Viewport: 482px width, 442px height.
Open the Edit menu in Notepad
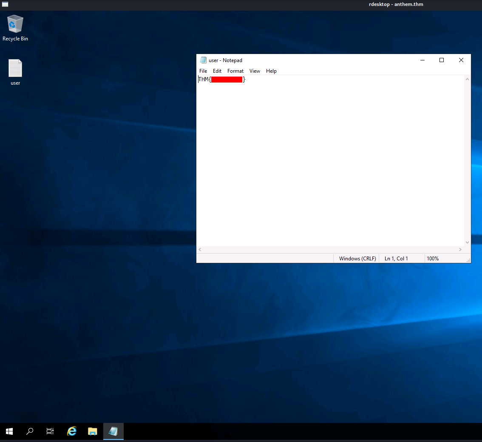(x=217, y=71)
